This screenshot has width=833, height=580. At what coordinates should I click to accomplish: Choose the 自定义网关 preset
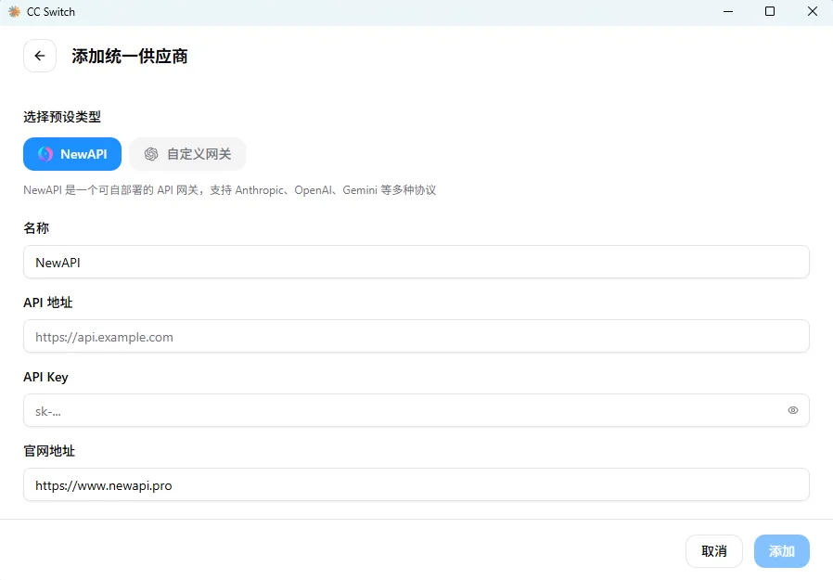(187, 154)
